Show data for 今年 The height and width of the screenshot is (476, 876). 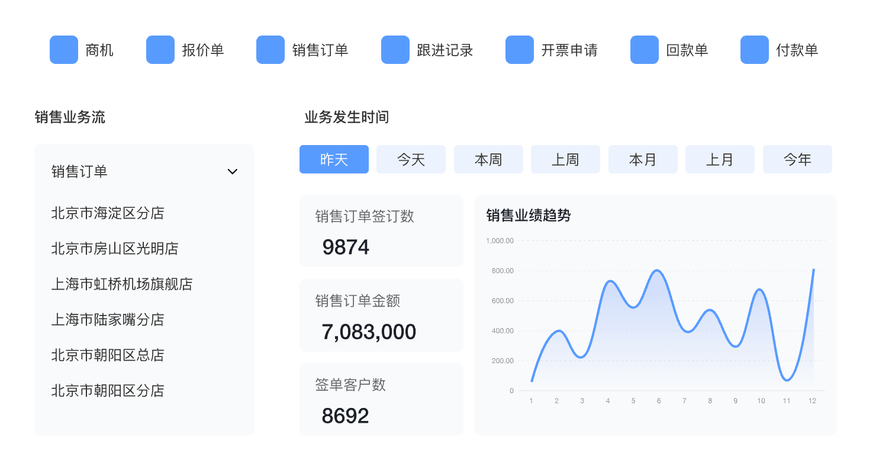point(797,159)
